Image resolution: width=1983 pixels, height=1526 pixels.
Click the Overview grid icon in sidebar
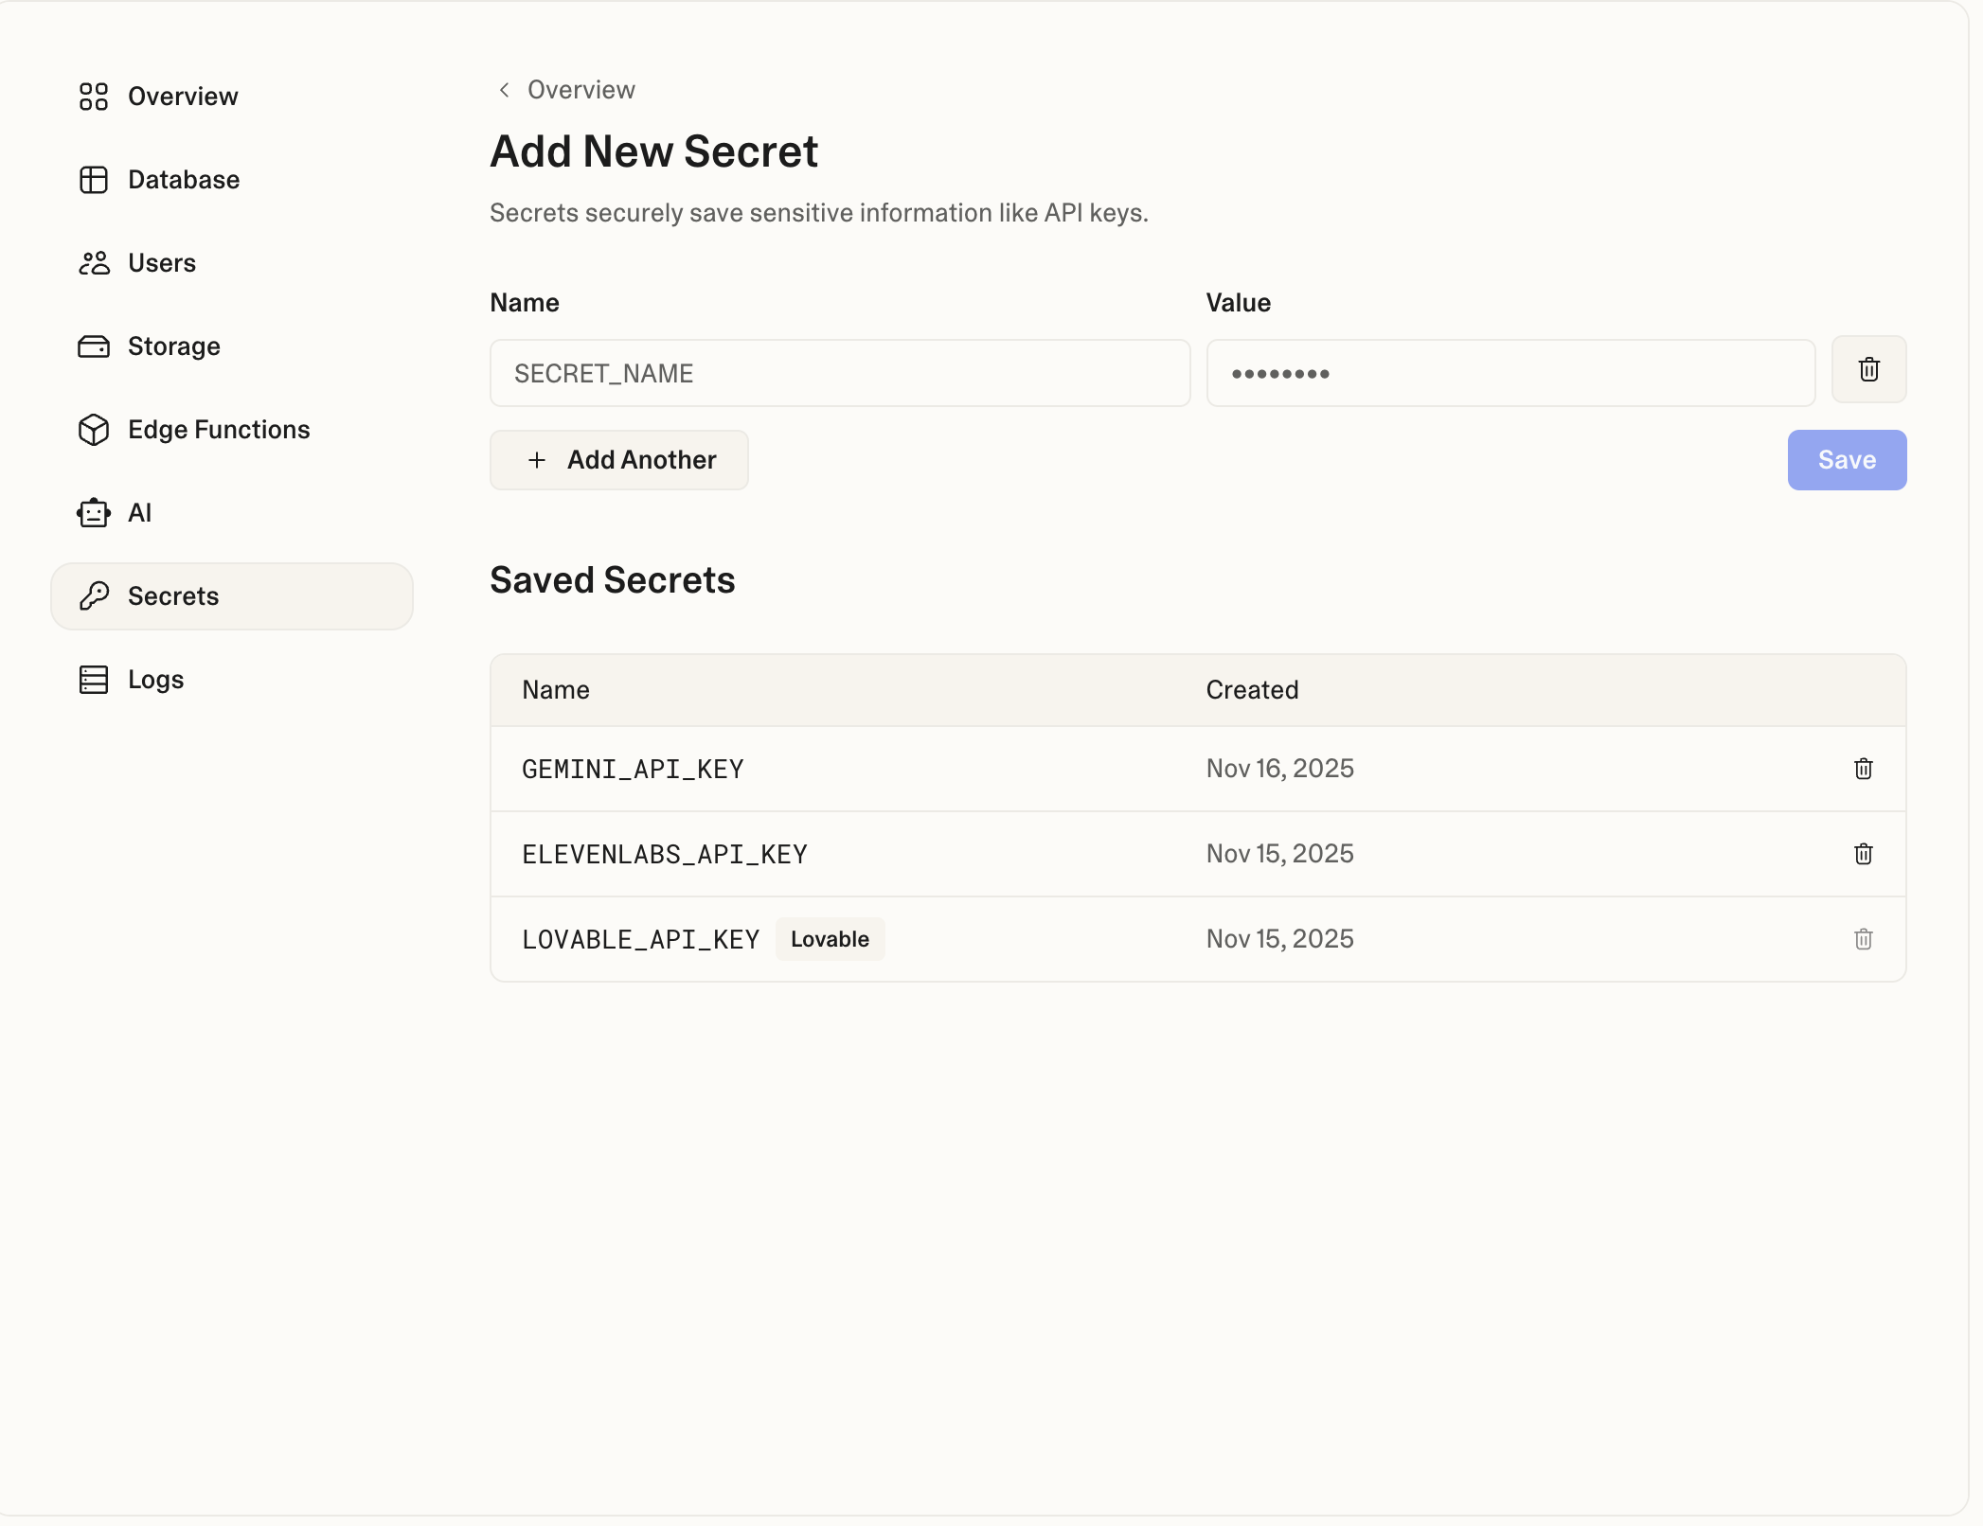tap(93, 97)
